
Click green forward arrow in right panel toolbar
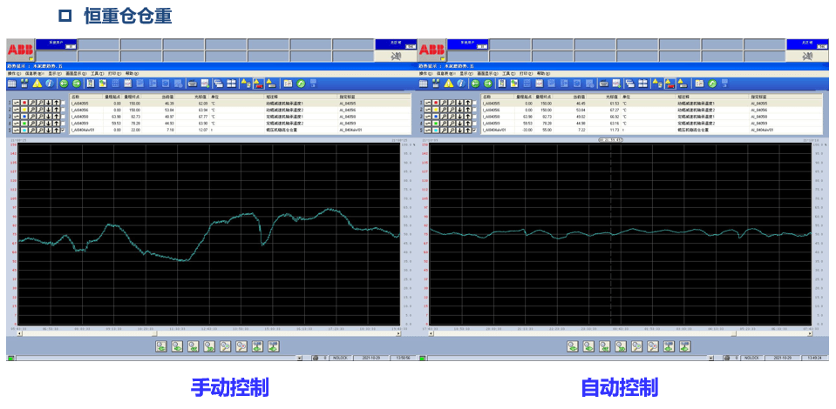(x=488, y=84)
